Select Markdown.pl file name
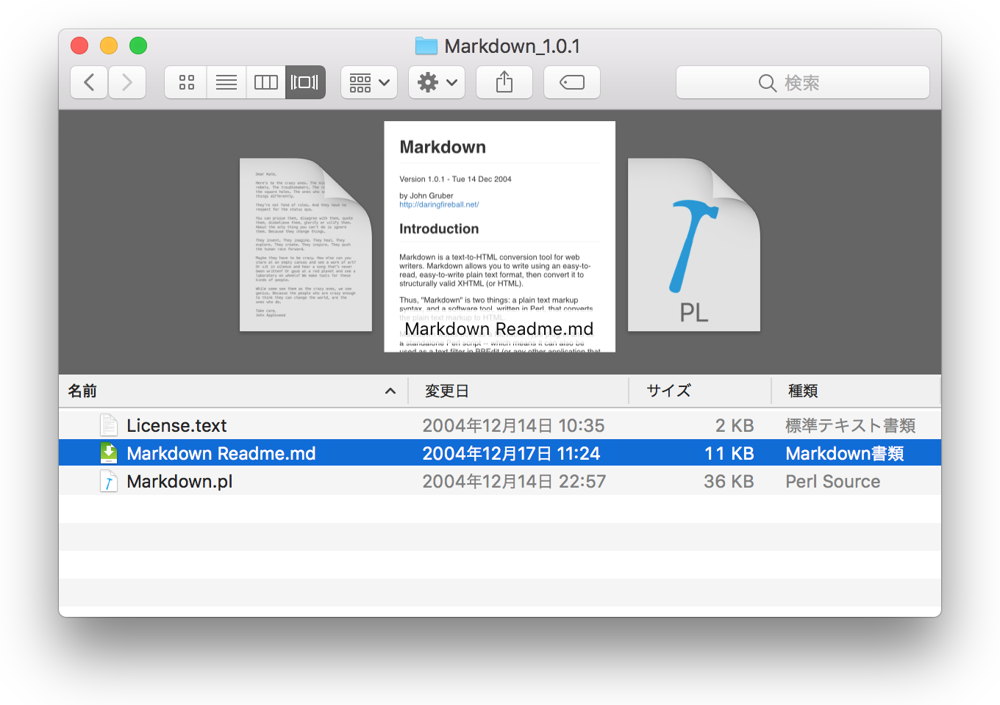The width and height of the screenshot is (1000, 705). tap(179, 481)
